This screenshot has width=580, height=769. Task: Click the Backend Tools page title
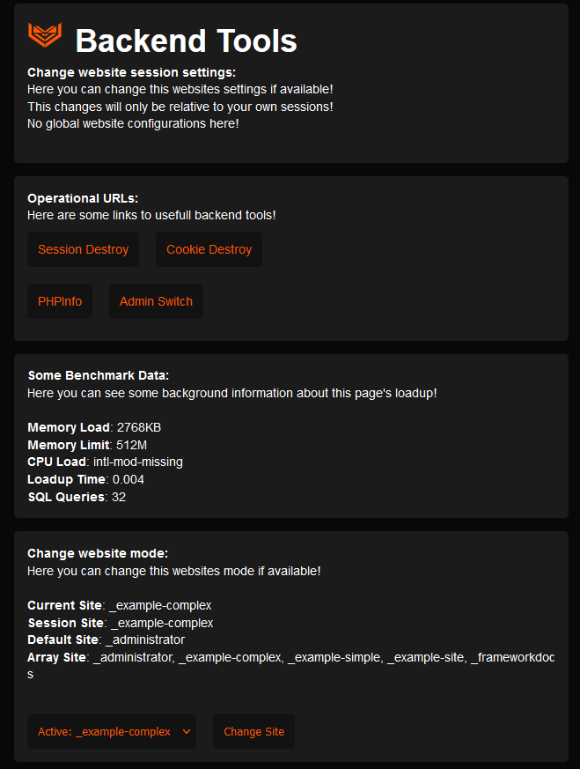pos(186,41)
